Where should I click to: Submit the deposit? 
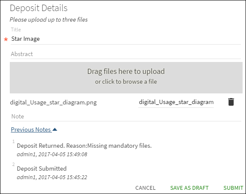click(233, 188)
